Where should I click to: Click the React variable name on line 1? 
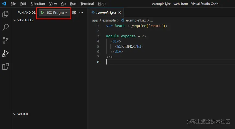pos(120,26)
